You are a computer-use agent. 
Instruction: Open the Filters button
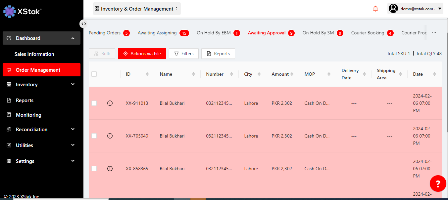point(184,54)
